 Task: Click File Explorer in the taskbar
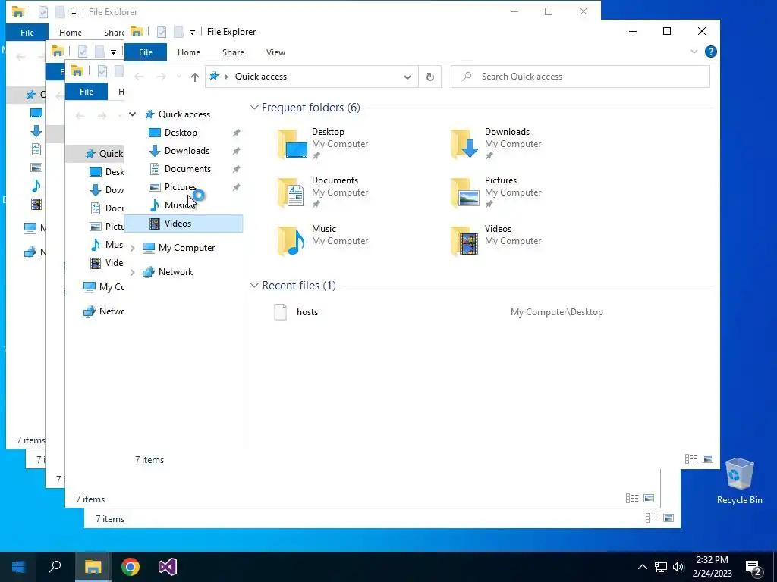click(x=93, y=567)
